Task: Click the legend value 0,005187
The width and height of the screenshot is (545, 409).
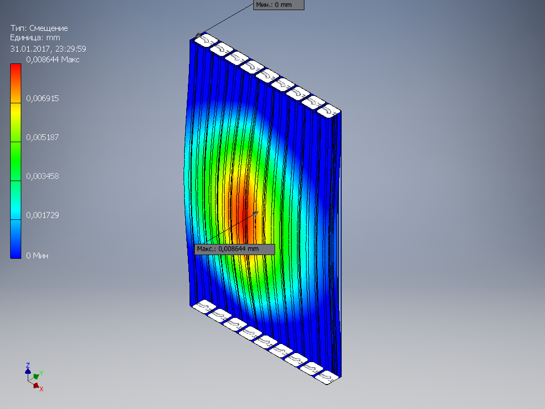Action: pyautogui.click(x=43, y=137)
